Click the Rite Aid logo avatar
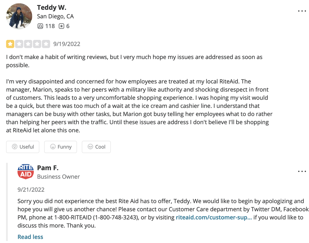309x243 pixels. click(x=26, y=171)
